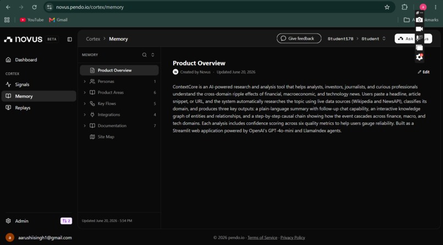
Task: Click the Give feedback button
Action: click(x=299, y=38)
